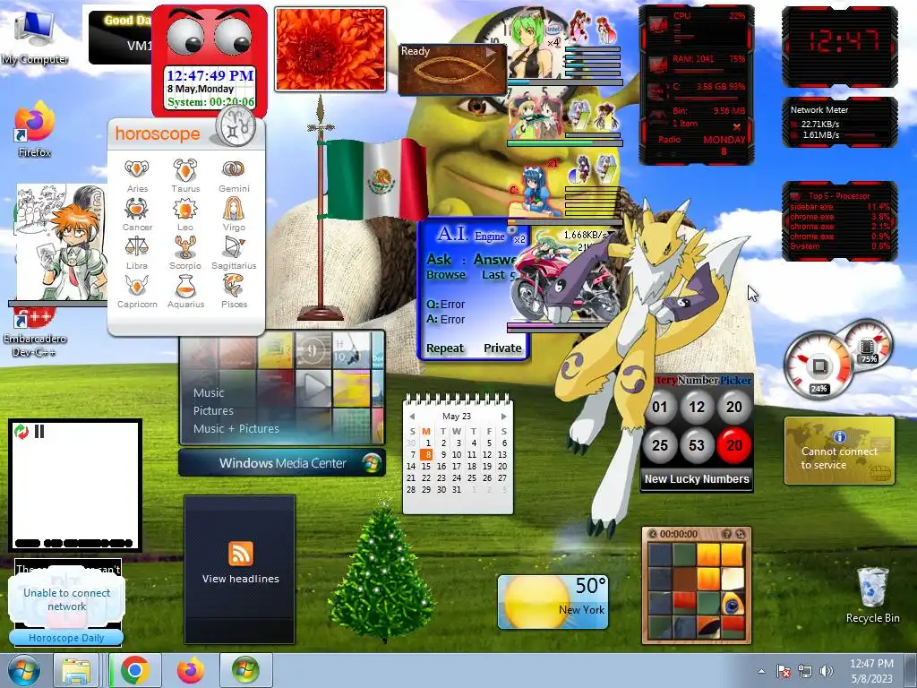Screen dimensions: 917x688
Task: Click the Windows flag taskbar button
Action: tap(245, 670)
